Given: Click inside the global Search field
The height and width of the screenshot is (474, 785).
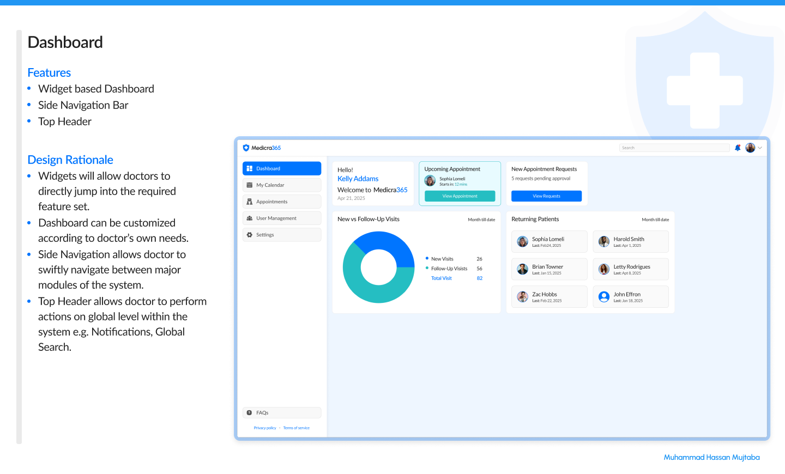Looking at the screenshot, I should pos(674,147).
